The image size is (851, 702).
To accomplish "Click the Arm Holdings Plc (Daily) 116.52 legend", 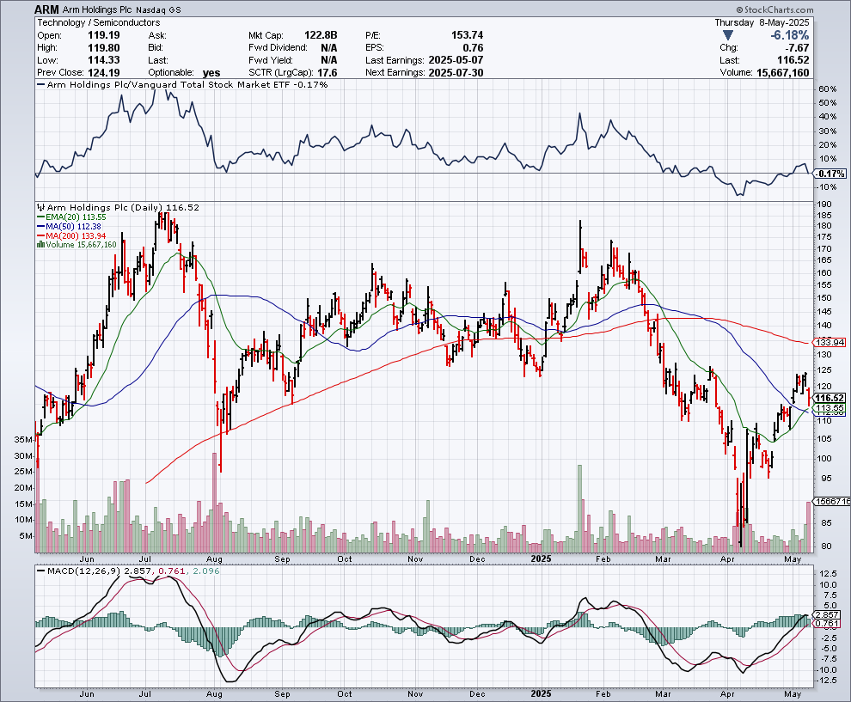I will (119, 207).
